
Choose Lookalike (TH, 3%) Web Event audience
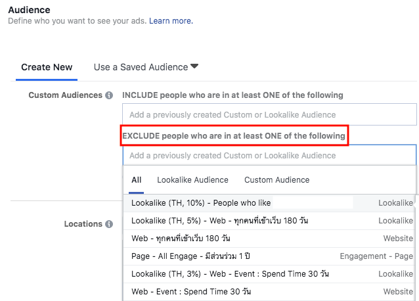point(230,274)
